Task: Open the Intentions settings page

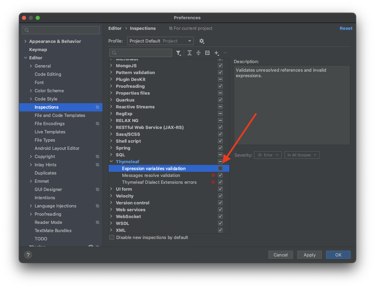Action: tap(45, 197)
